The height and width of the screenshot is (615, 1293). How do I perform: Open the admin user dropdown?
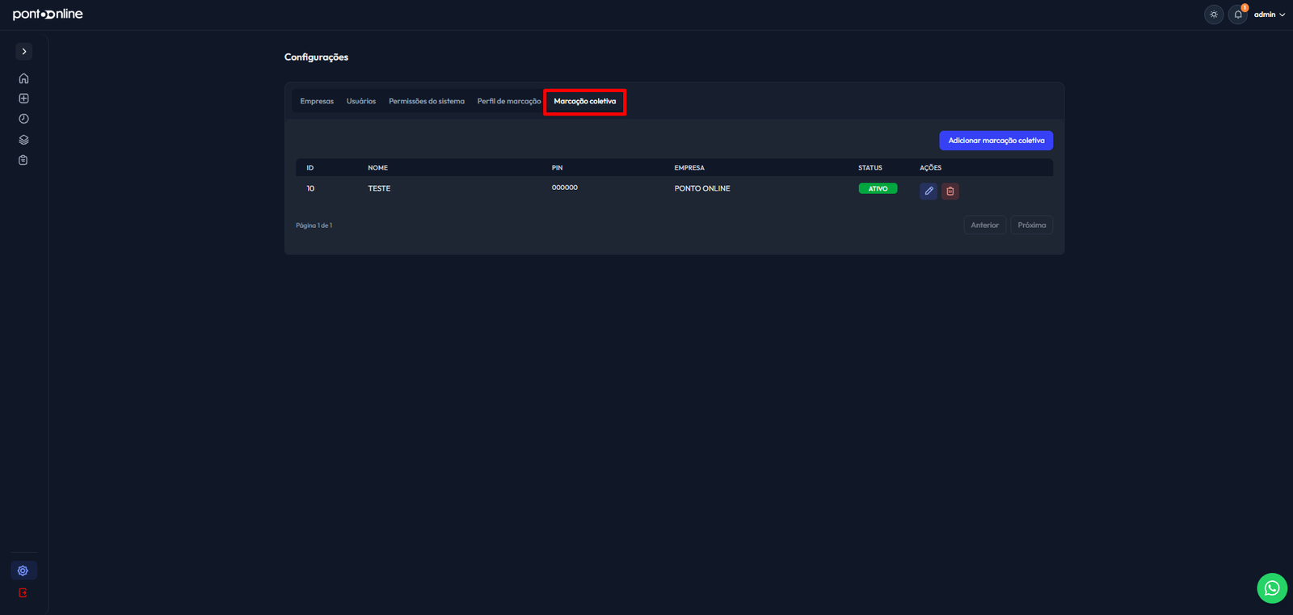pos(1270,15)
